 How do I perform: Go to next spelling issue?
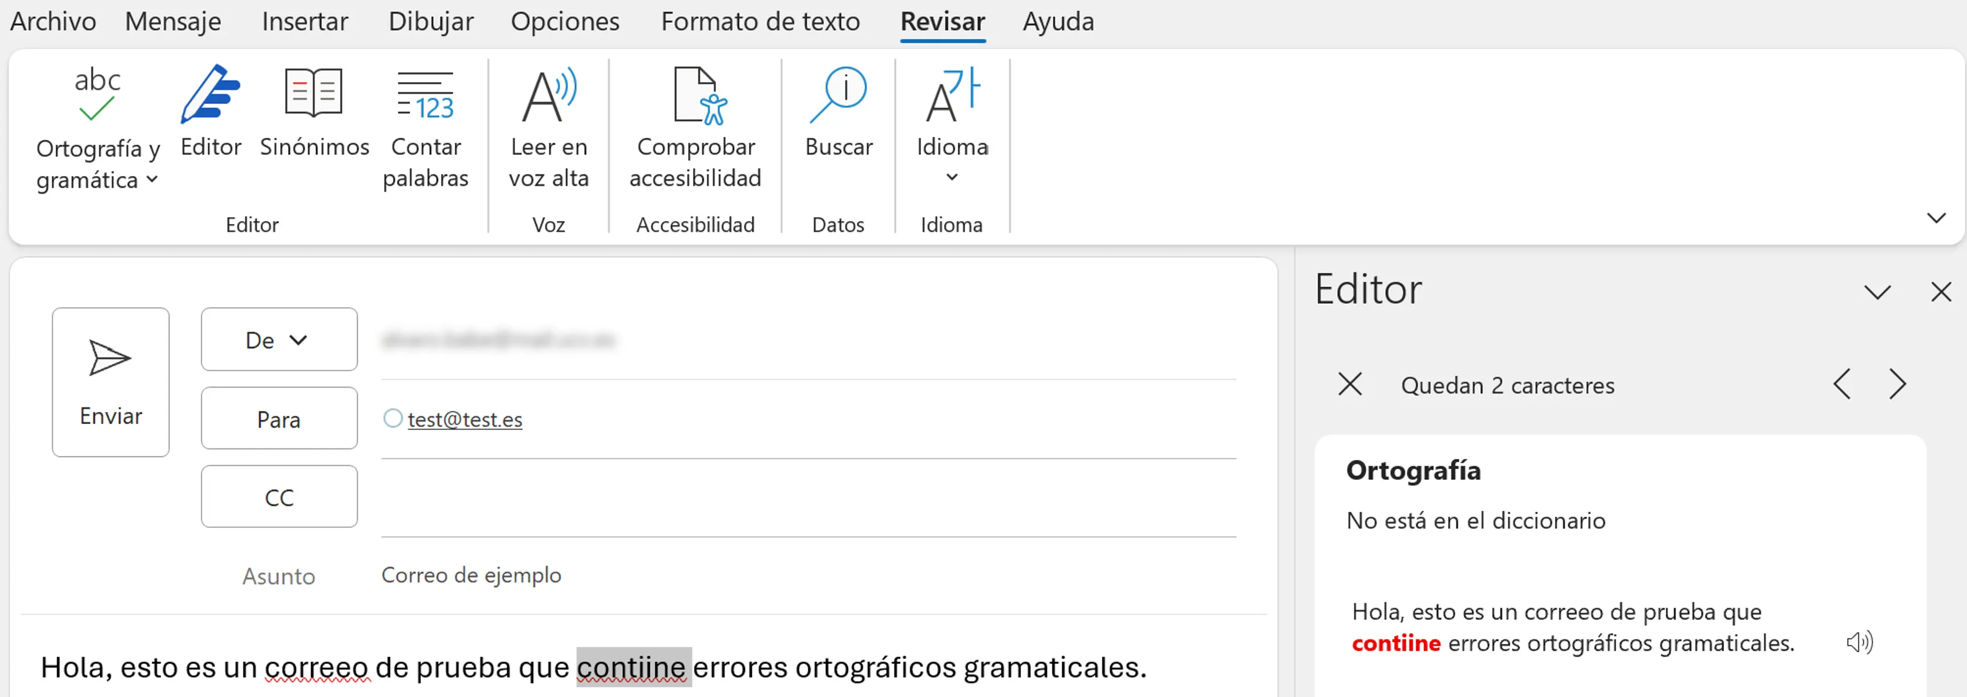[1897, 384]
